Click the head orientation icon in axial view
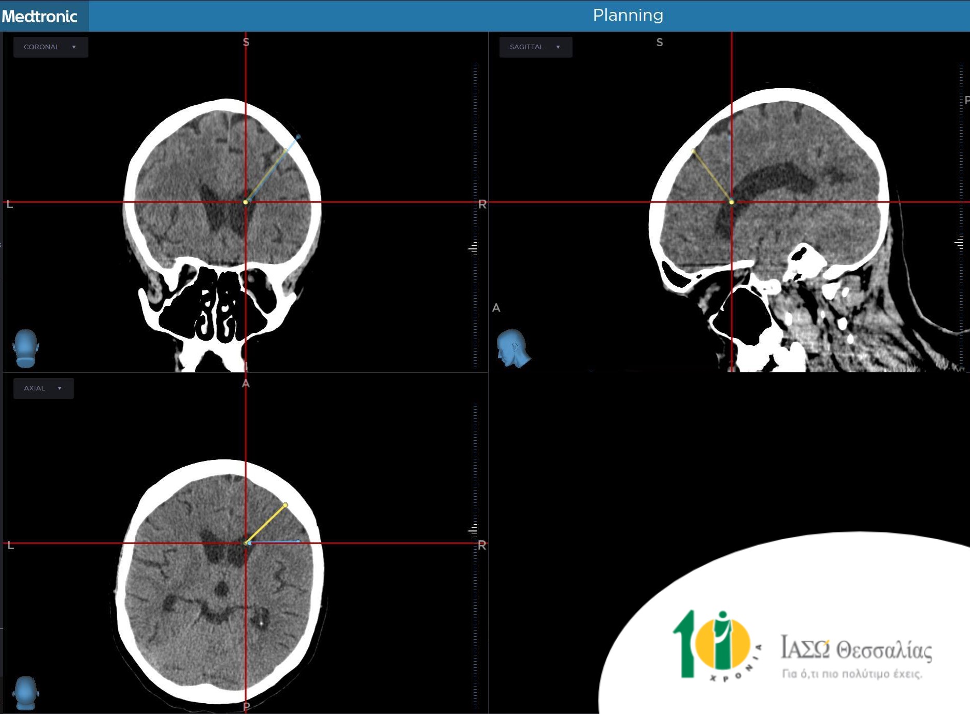This screenshot has height=714, width=970. [25, 693]
